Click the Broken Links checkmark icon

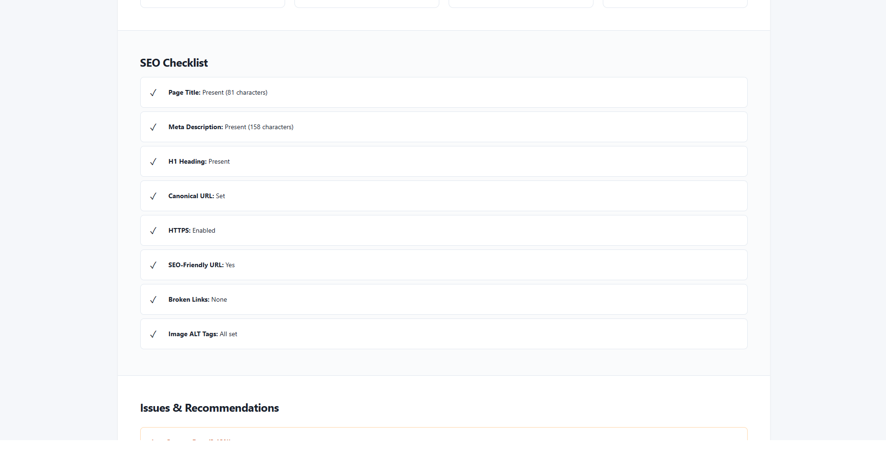(153, 300)
